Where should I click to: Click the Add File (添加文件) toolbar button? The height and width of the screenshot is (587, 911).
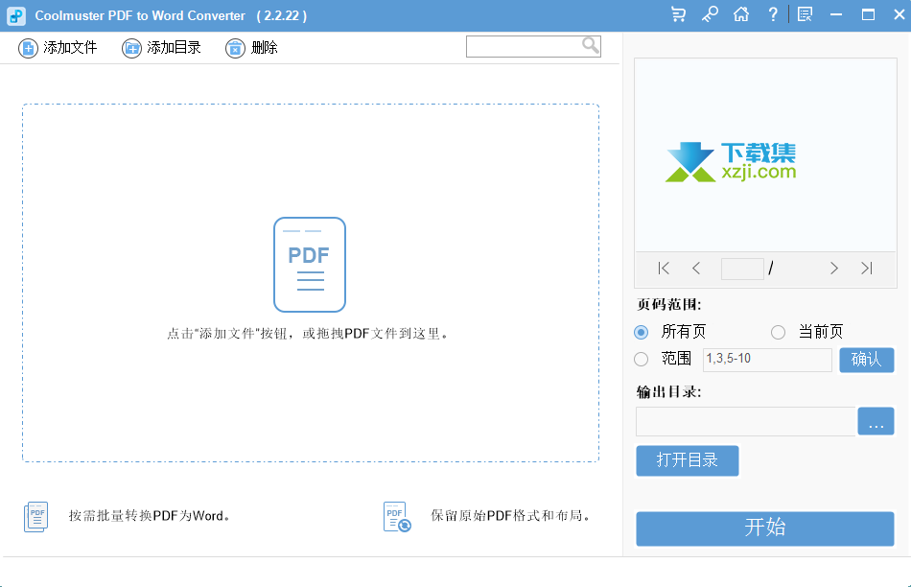(58, 48)
